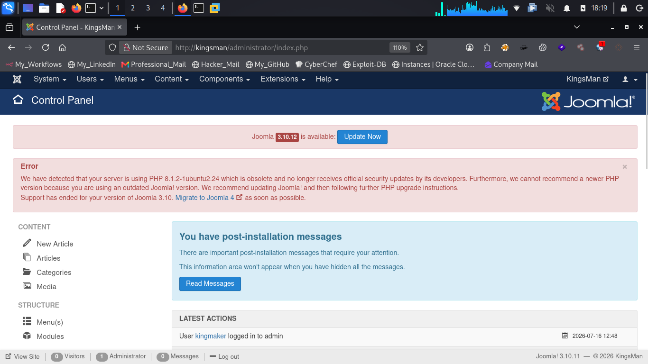Go back with the browser back arrow
The image size is (648, 364).
(x=11, y=47)
